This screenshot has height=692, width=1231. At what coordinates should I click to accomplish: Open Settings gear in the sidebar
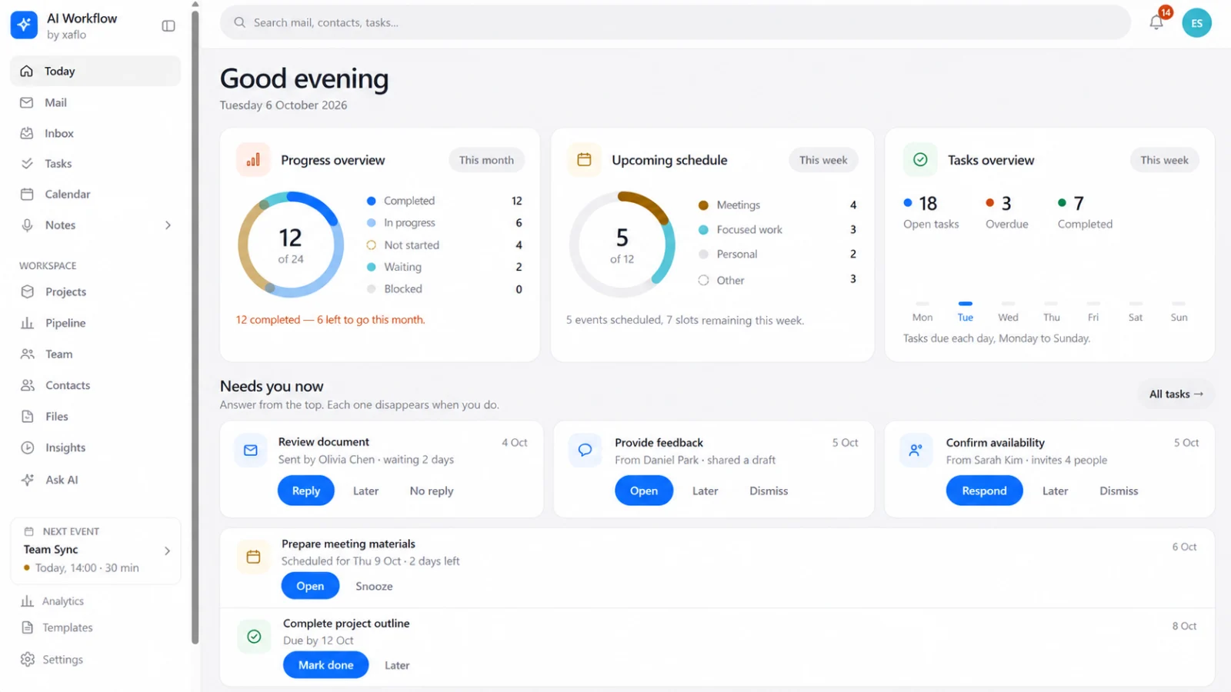pyautogui.click(x=28, y=660)
